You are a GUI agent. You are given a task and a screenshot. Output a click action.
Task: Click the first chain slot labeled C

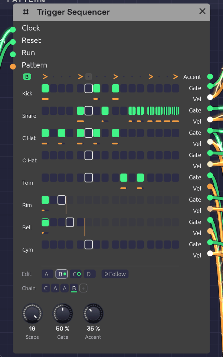tap(46, 289)
